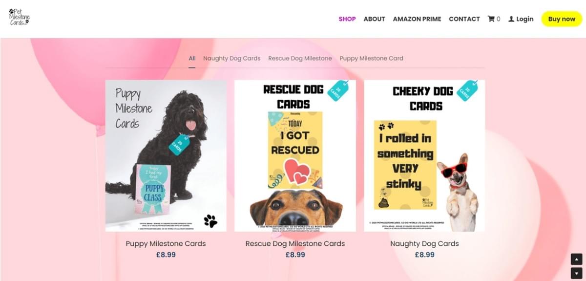Go to the ABOUT page
Viewport: 586px width, 281px height.
tap(375, 19)
